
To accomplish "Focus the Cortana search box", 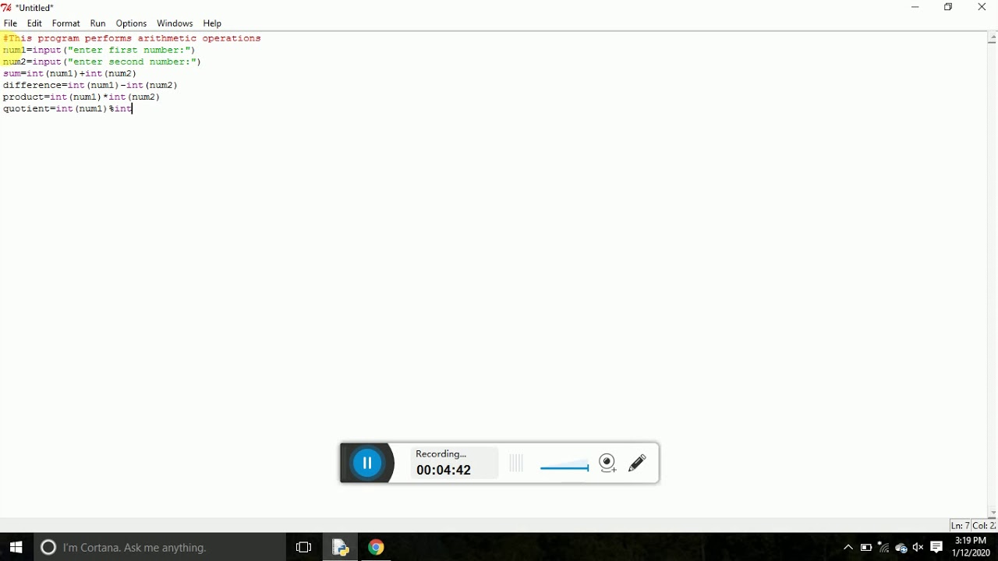I will point(160,548).
